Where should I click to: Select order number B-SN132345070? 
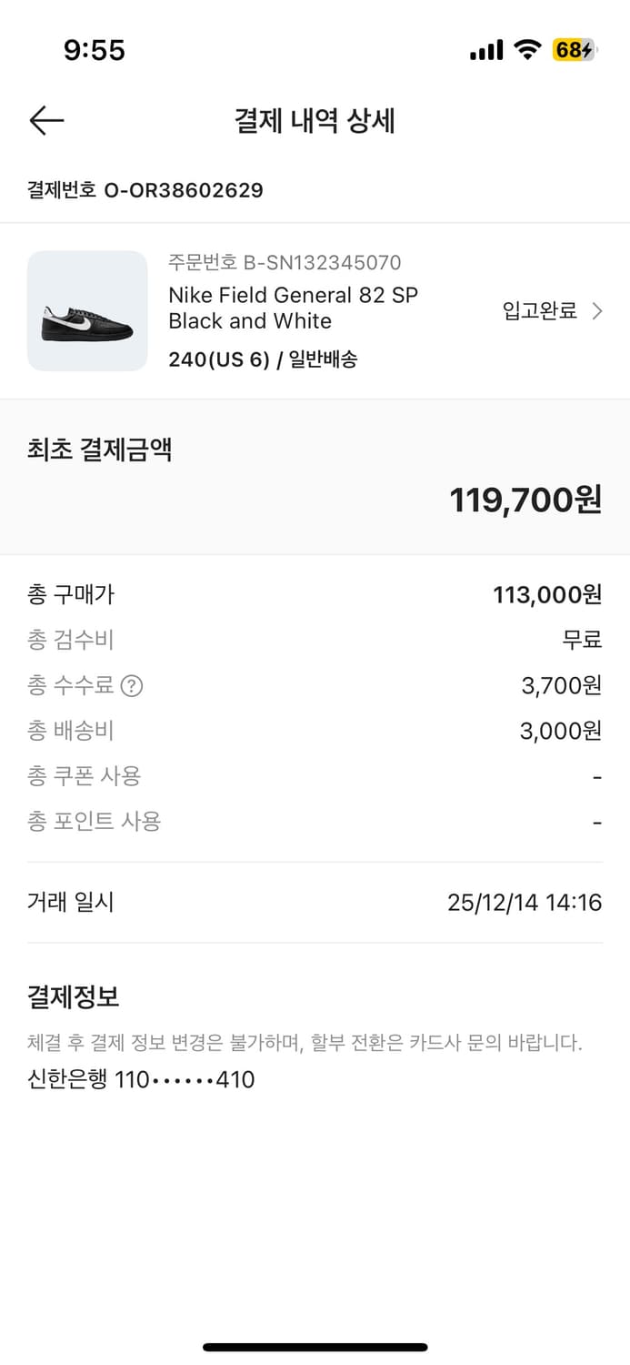(284, 263)
